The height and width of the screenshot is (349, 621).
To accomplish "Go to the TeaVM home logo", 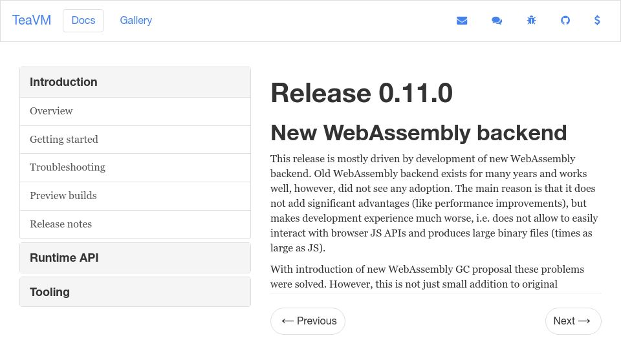I will tap(32, 20).
